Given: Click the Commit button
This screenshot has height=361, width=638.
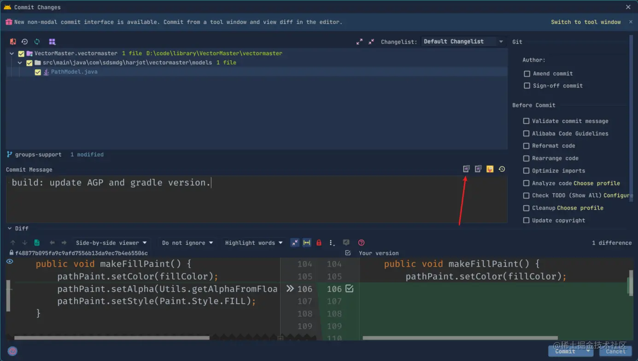Looking at the screenshot, I should [566, 351].
